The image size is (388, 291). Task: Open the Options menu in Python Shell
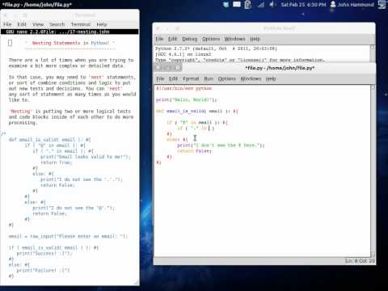[211, 39]
